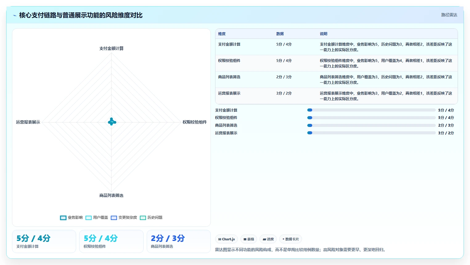Image resolution: width=470 pixels, height=265 pixels.
Task: Click the Chart.js chip
Action: (227, 239)
